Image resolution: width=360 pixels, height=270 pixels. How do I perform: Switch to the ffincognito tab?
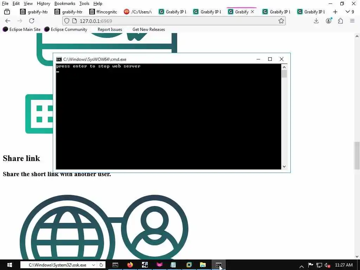click(x=103, y=12)
